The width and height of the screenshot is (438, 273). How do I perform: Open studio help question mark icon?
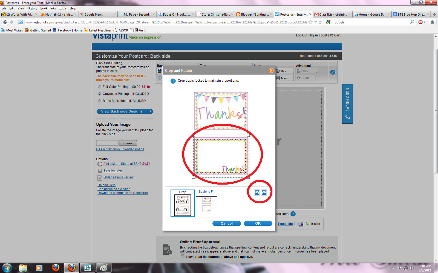coord(333,72)
